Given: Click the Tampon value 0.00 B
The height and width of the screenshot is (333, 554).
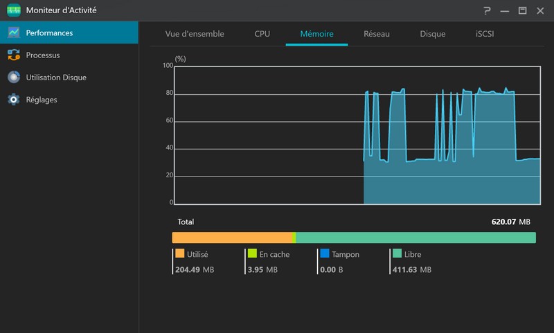Looking at the screenshot, I should coord(332,270).
